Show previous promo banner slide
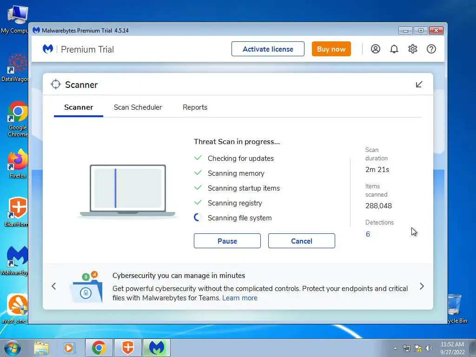This screenshot has width=476, height=357. point(54,286)
